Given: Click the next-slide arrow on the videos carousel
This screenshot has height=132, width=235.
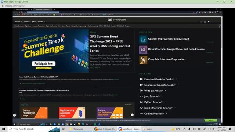Looking at the screenshot, I should [x=132, y=115].
